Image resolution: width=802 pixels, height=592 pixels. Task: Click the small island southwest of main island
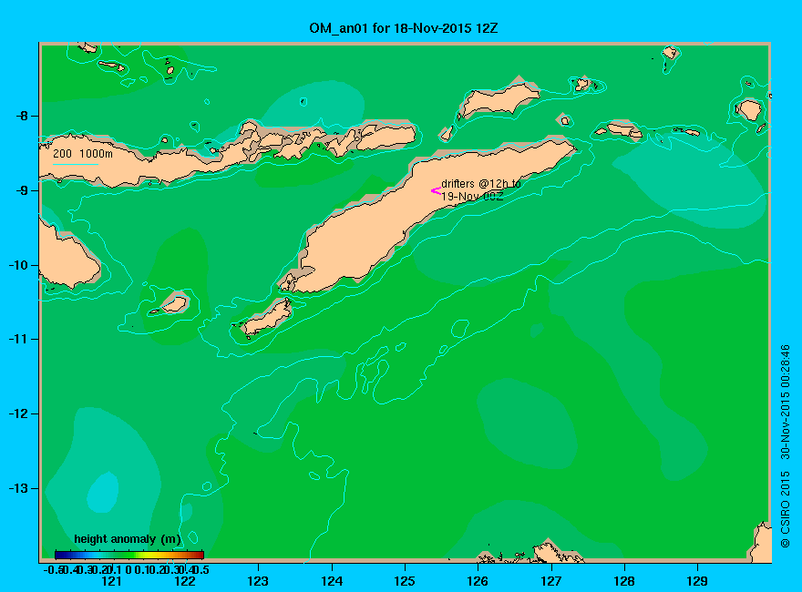pyautogui.click(x=267, y=317)
